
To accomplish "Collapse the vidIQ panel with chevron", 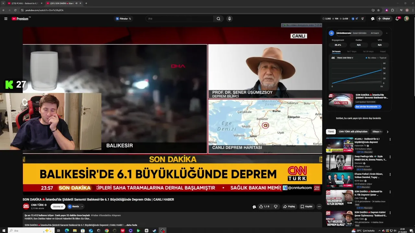I will [386, 33].
